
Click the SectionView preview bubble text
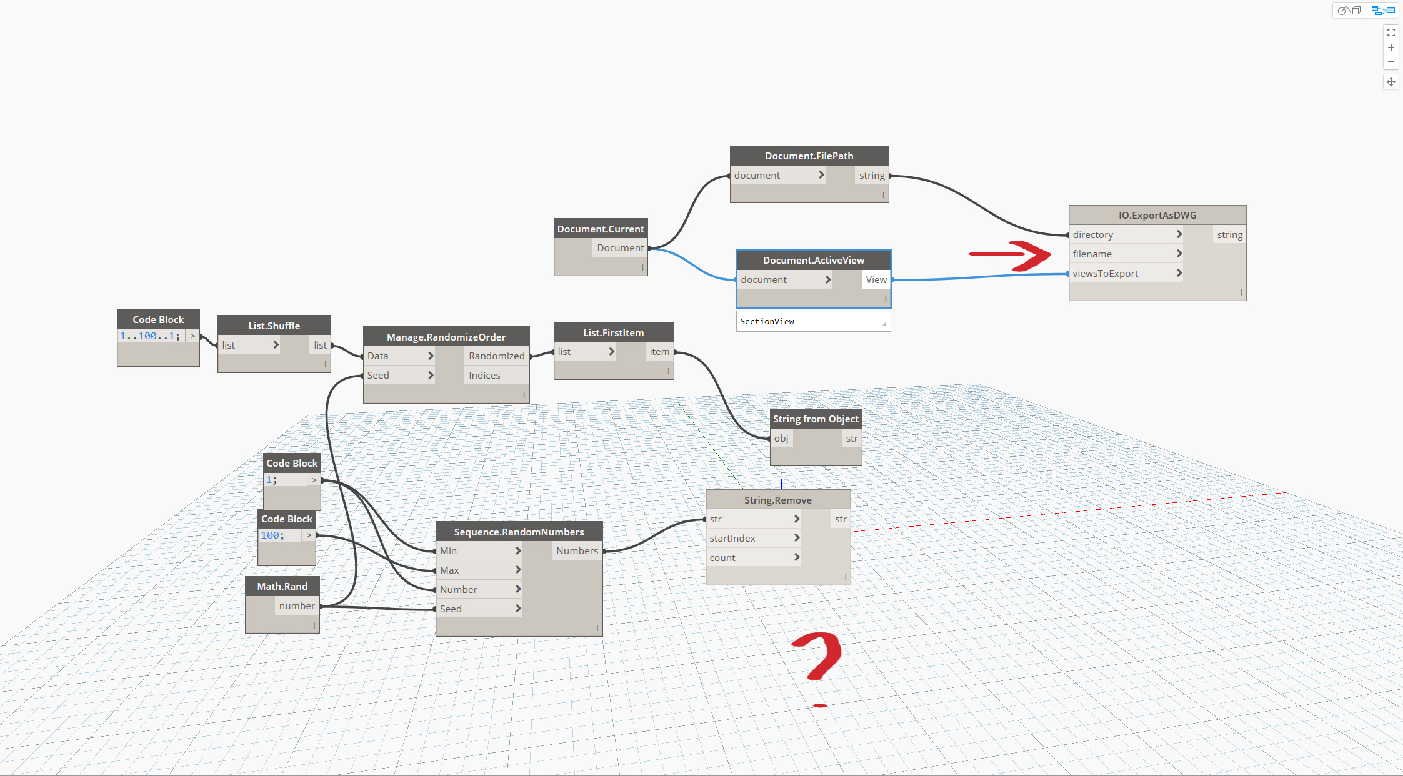[767, 322]
